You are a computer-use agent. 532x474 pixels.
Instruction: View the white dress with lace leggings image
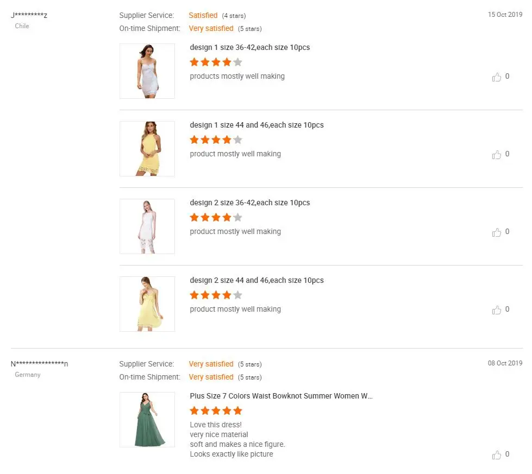tap(147, 226)
